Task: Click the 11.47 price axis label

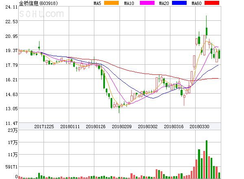Action: [11, 123]
